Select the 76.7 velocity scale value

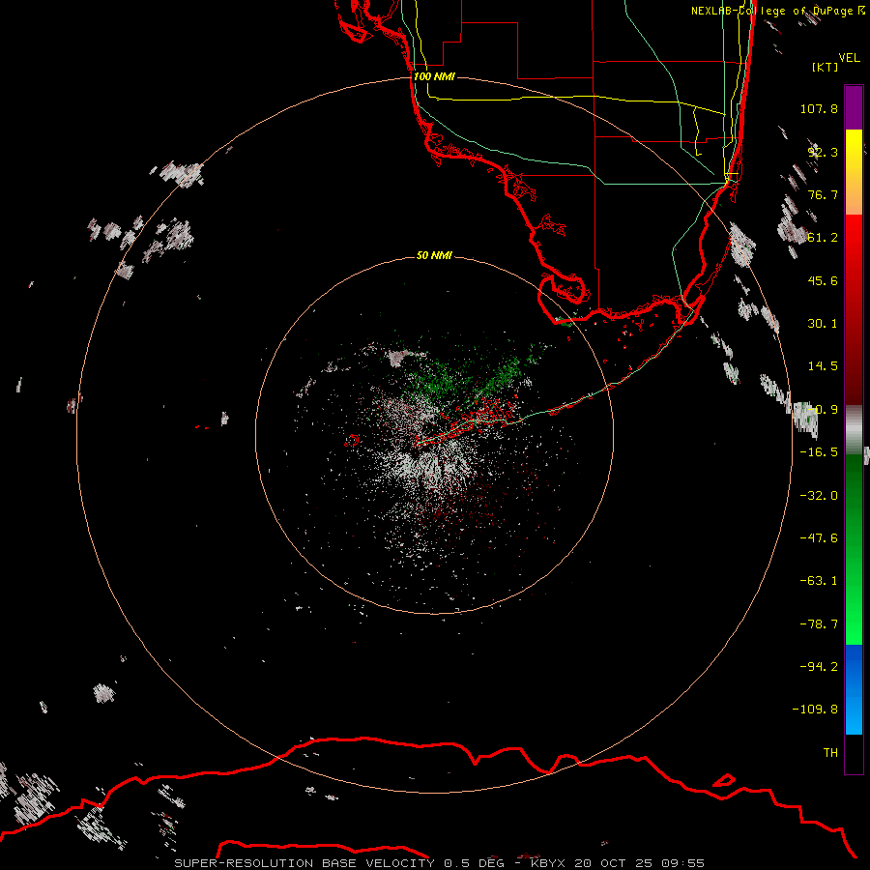point(823,194)
